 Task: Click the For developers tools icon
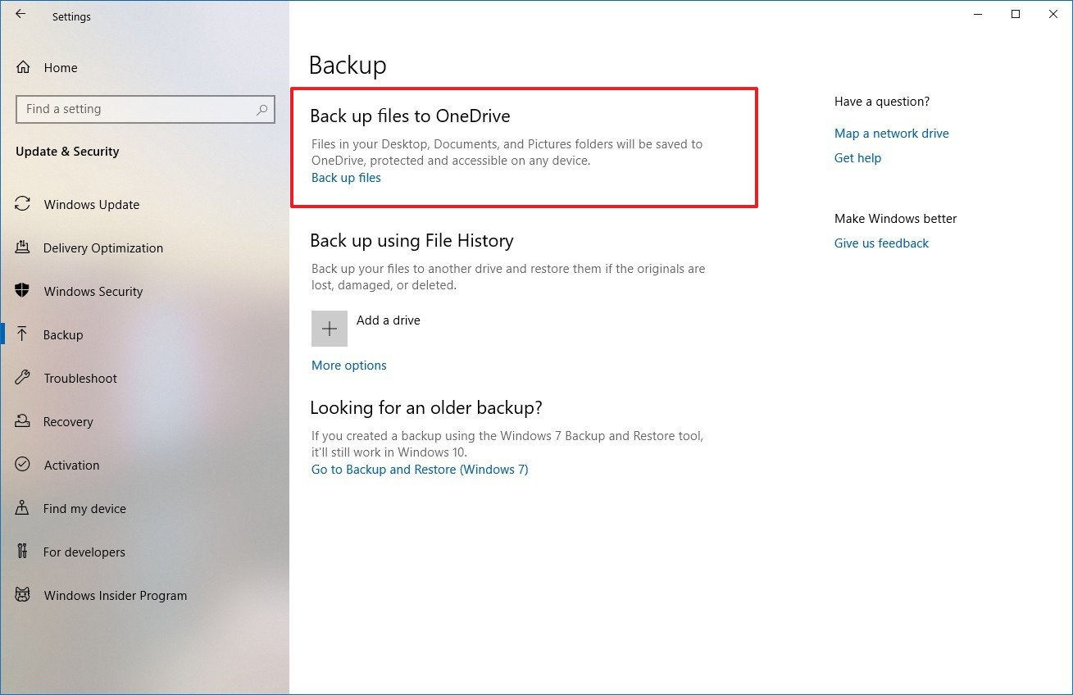pyautogui.click(x=23, y=552)
